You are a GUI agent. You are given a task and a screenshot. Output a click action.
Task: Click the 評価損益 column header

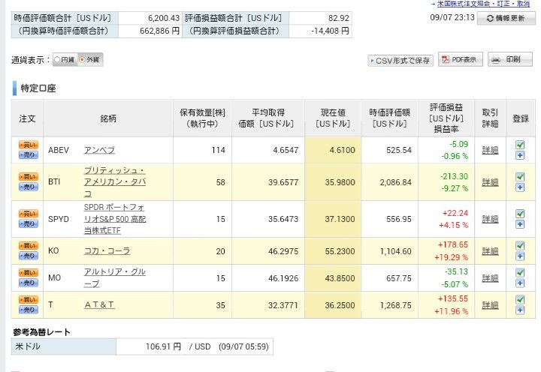tap(446, 118)
